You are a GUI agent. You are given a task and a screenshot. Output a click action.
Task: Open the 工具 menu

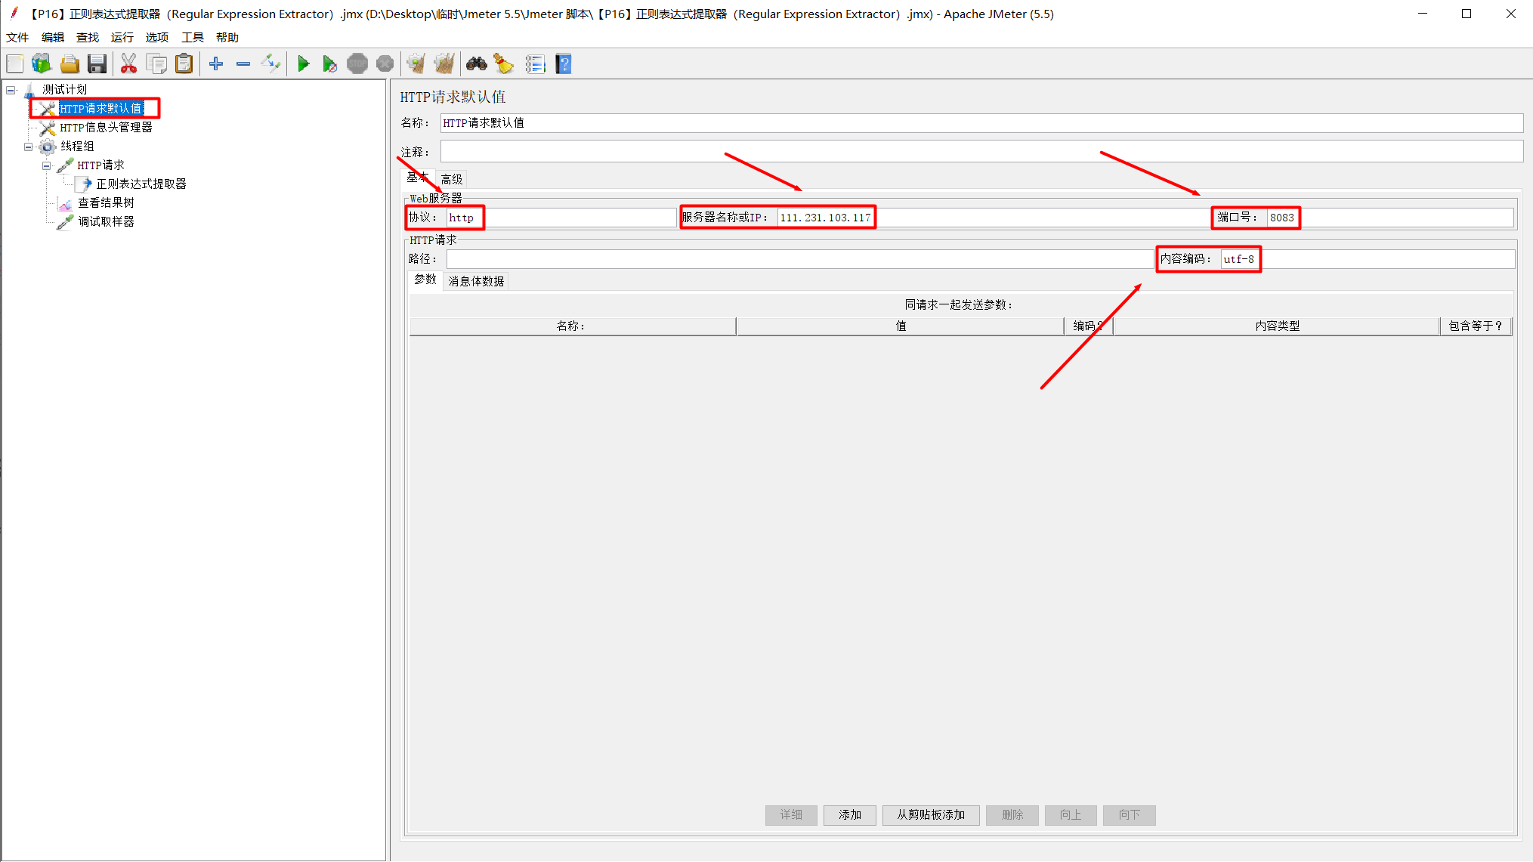click(193, 37)
